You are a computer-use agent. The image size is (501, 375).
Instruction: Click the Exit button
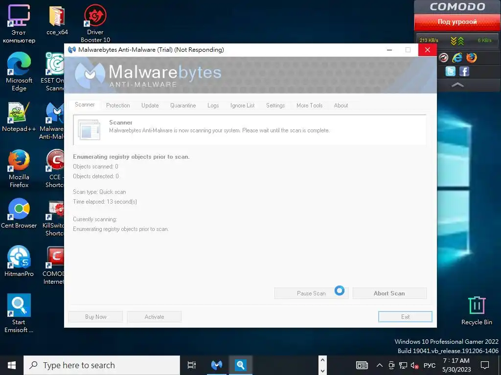[x=405, y=316]
